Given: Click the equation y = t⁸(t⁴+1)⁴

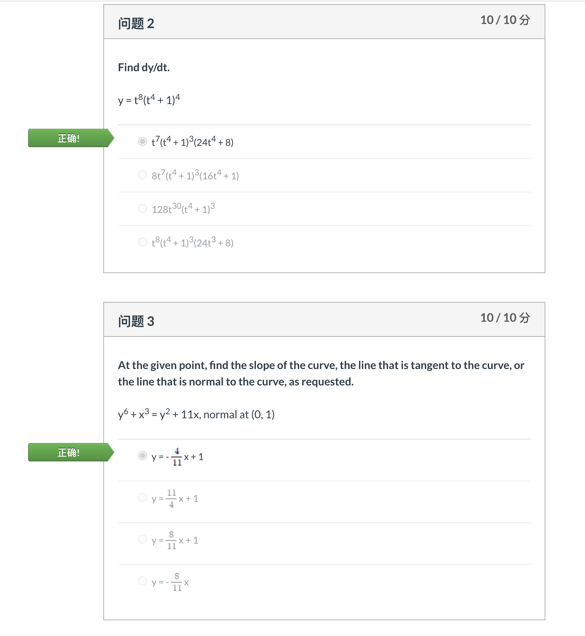Looking at the screenshot, I should pyautogui.click(x=149, y=100).
